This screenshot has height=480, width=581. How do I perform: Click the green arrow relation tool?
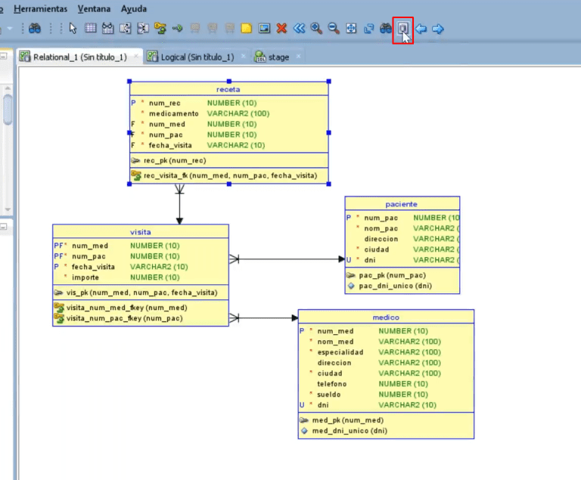click(x=178, y=29)
